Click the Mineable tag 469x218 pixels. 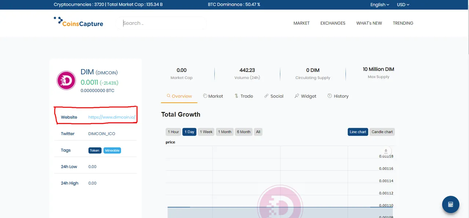[x=112, y=150]
